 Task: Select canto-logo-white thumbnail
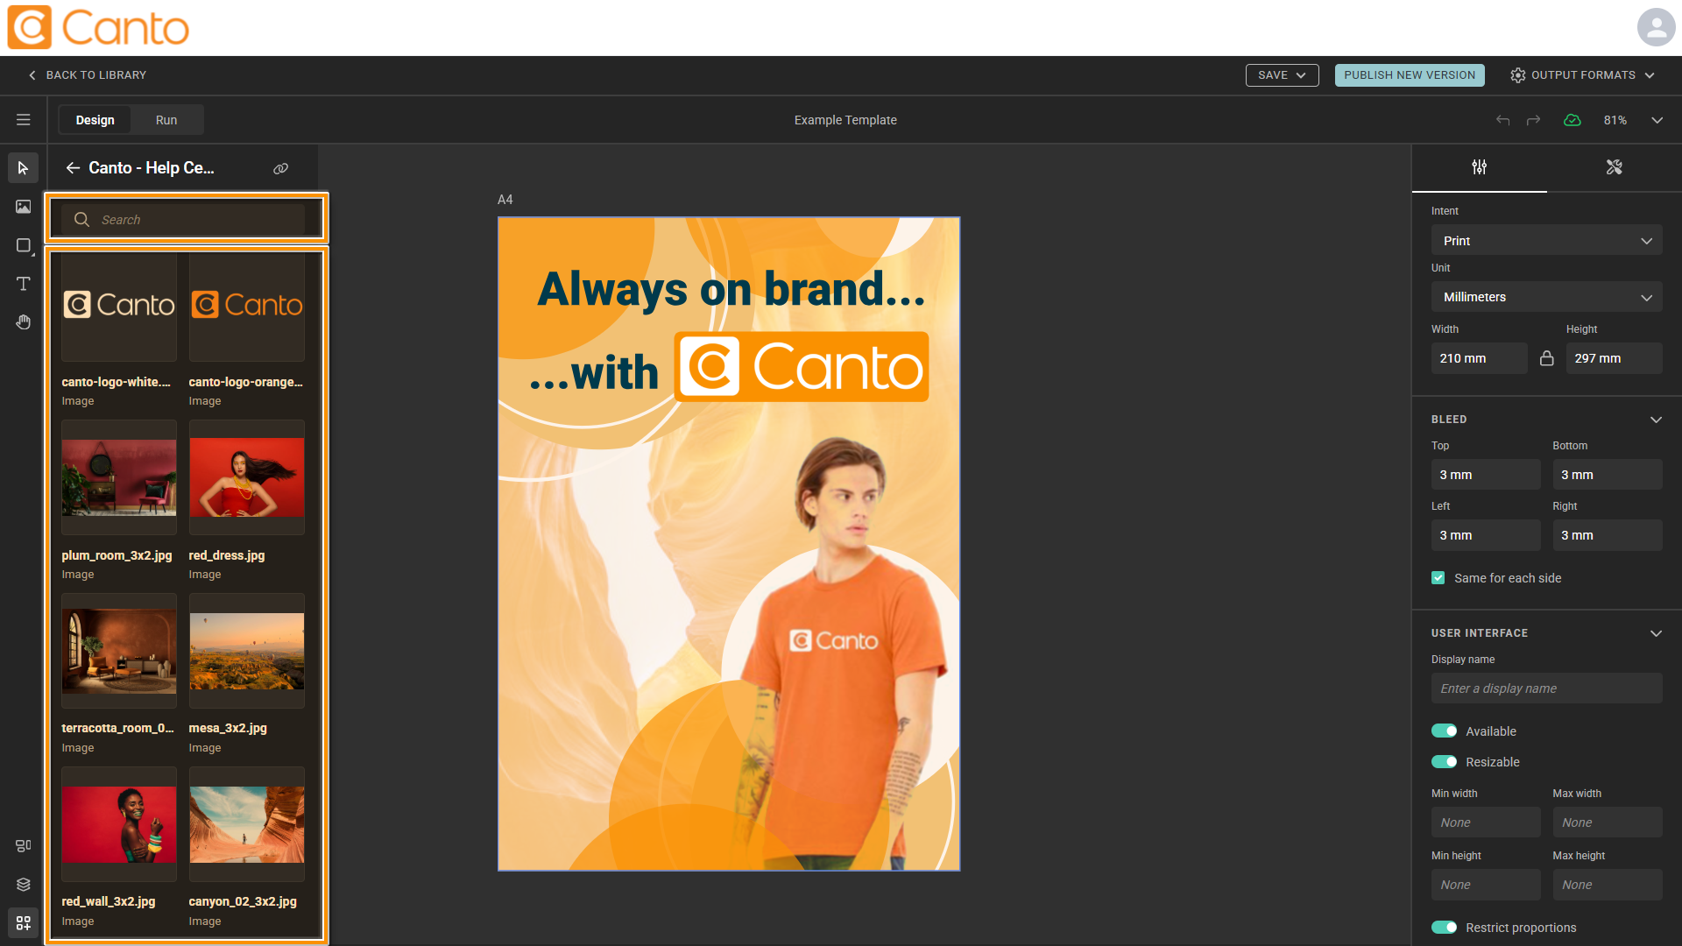coord(119,305)
